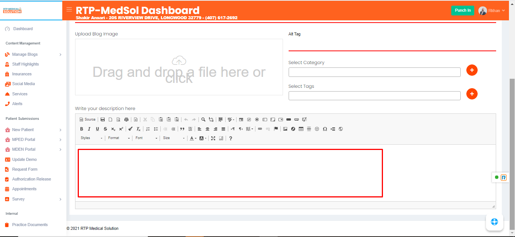Open the Smiley picker icon
The width and height of the screenshot is (515, 237).
click(317, 129)
